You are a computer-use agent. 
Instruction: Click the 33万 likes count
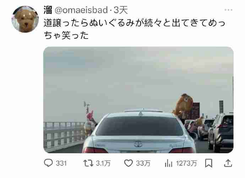[143, 163]
